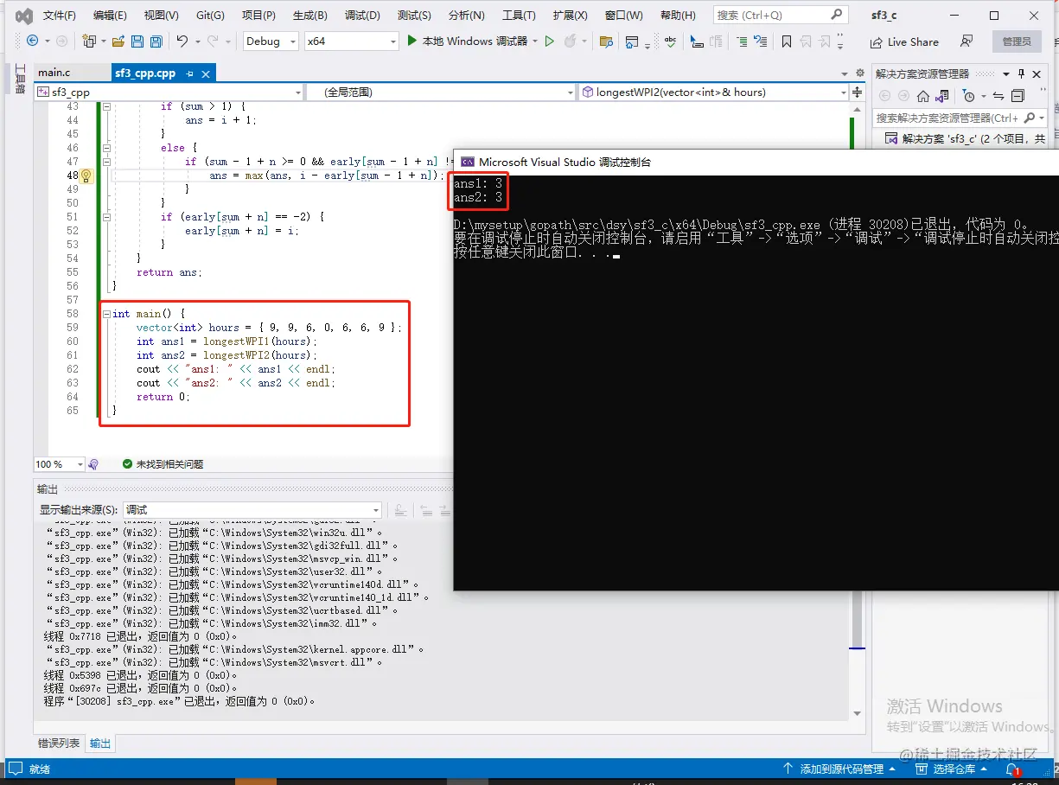This screenshot has width=1059, height=785.
Task: Undo the last action using toolbar
Action: (182, 41)
